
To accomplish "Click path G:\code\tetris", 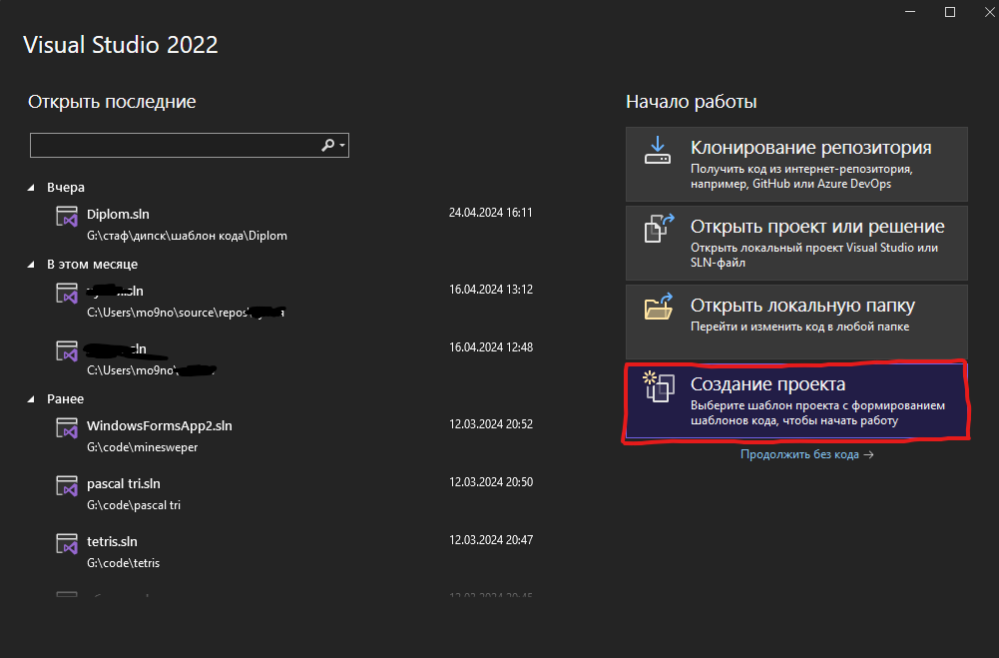I will (123, 563).
